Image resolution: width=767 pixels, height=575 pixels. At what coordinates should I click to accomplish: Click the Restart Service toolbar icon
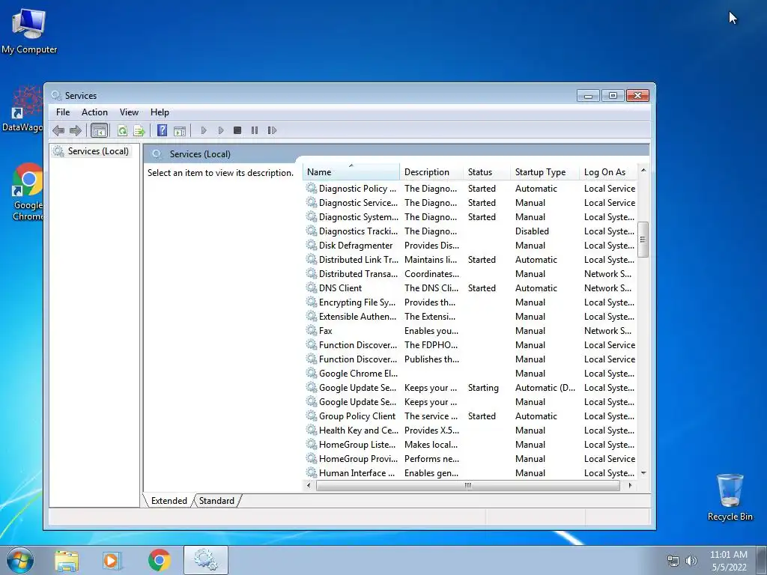[x=272, y=130]
